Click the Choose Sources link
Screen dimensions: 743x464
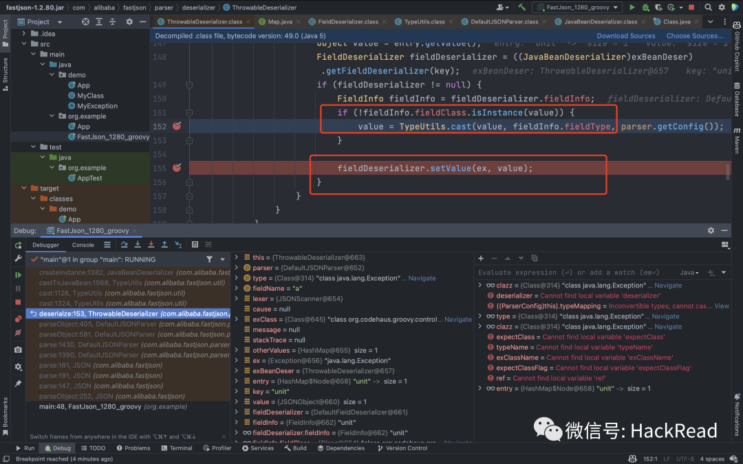[x=694, y=36]
